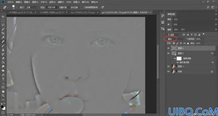Open the blend mode dropdown 叠加
The image size is (218, 116).
(176, 39)
